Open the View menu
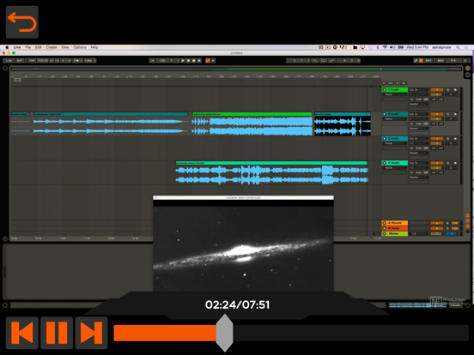The width and height of the screenshot is (474, 355). pyautogui.click(x=65, y=47)
